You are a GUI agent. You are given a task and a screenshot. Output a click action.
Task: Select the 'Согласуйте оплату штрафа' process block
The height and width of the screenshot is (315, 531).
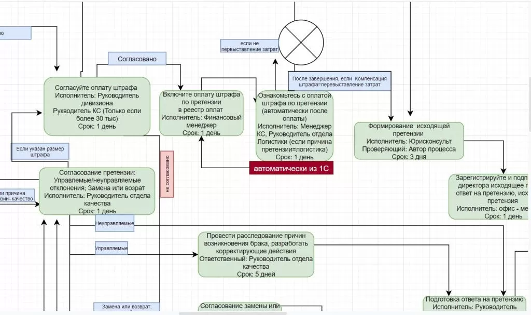tap(96, 105)
